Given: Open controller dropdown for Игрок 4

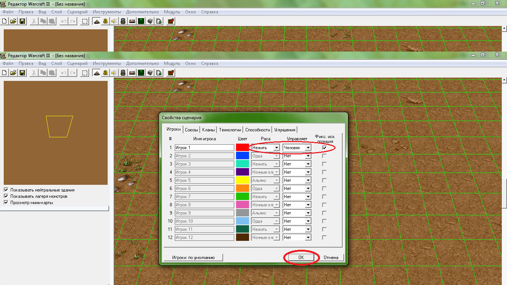Looking at the screenshot, I should 297,172.
